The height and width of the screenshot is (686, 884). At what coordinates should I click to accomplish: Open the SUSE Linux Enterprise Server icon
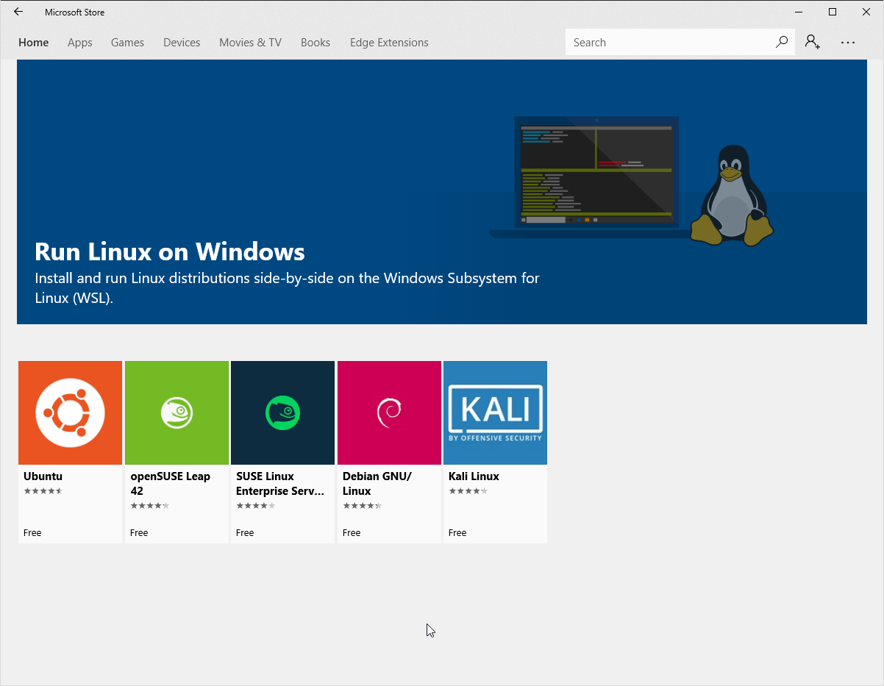click(x=282, y=412)
